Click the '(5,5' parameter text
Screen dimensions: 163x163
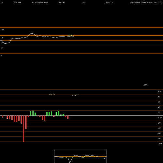[x=84, y=3]
